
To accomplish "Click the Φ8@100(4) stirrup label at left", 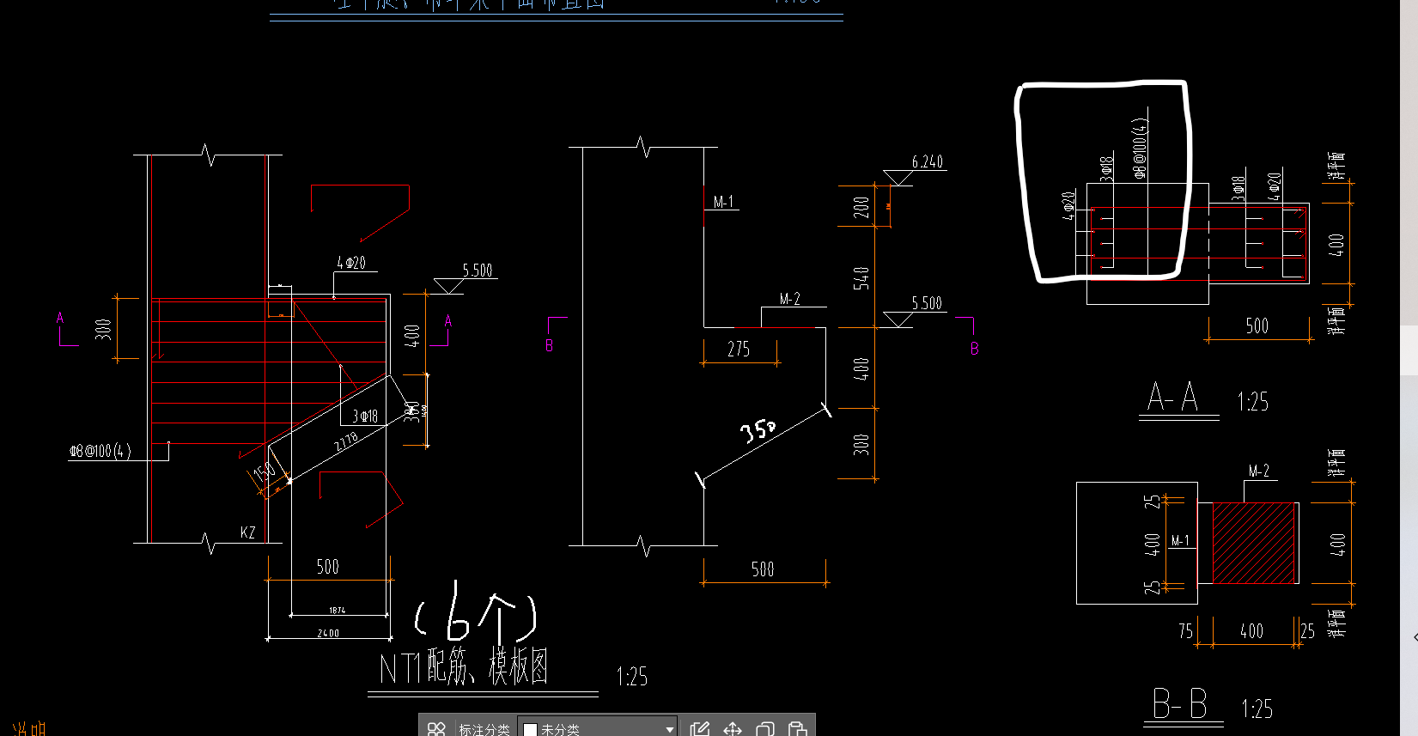I will (x=100, y=451).
